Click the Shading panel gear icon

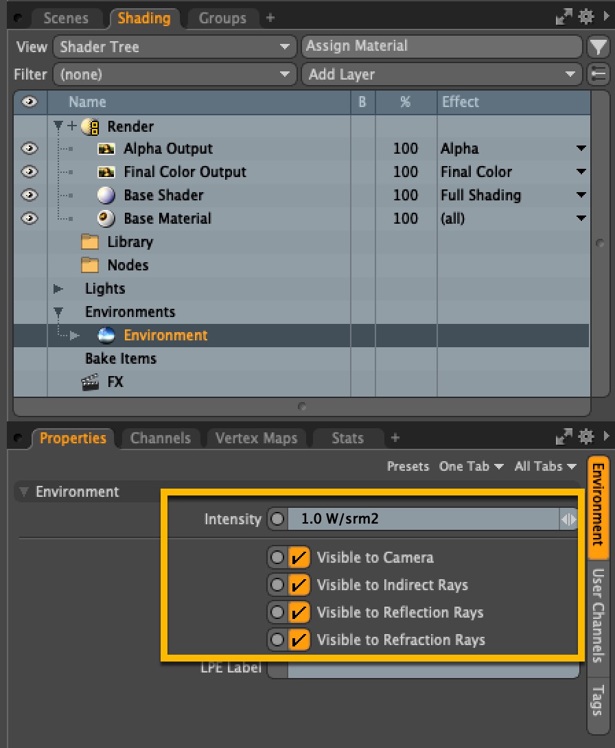[x=585, y=17]
